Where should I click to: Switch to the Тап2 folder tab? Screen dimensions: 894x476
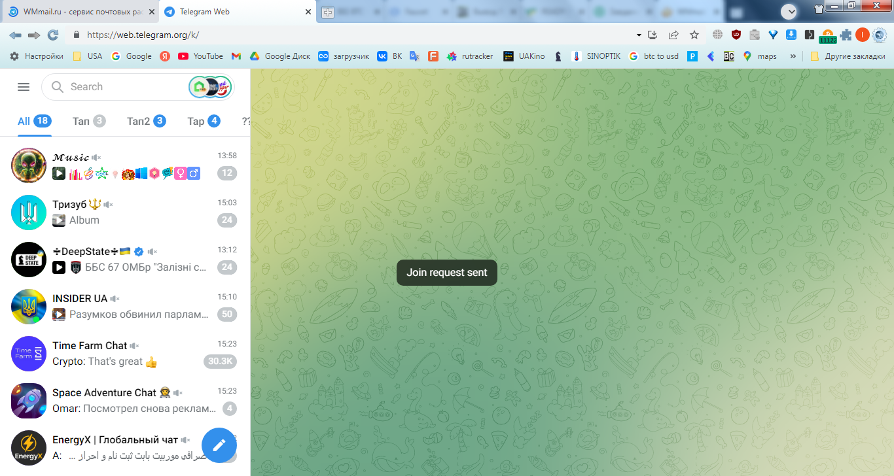(x=146, y=121)
